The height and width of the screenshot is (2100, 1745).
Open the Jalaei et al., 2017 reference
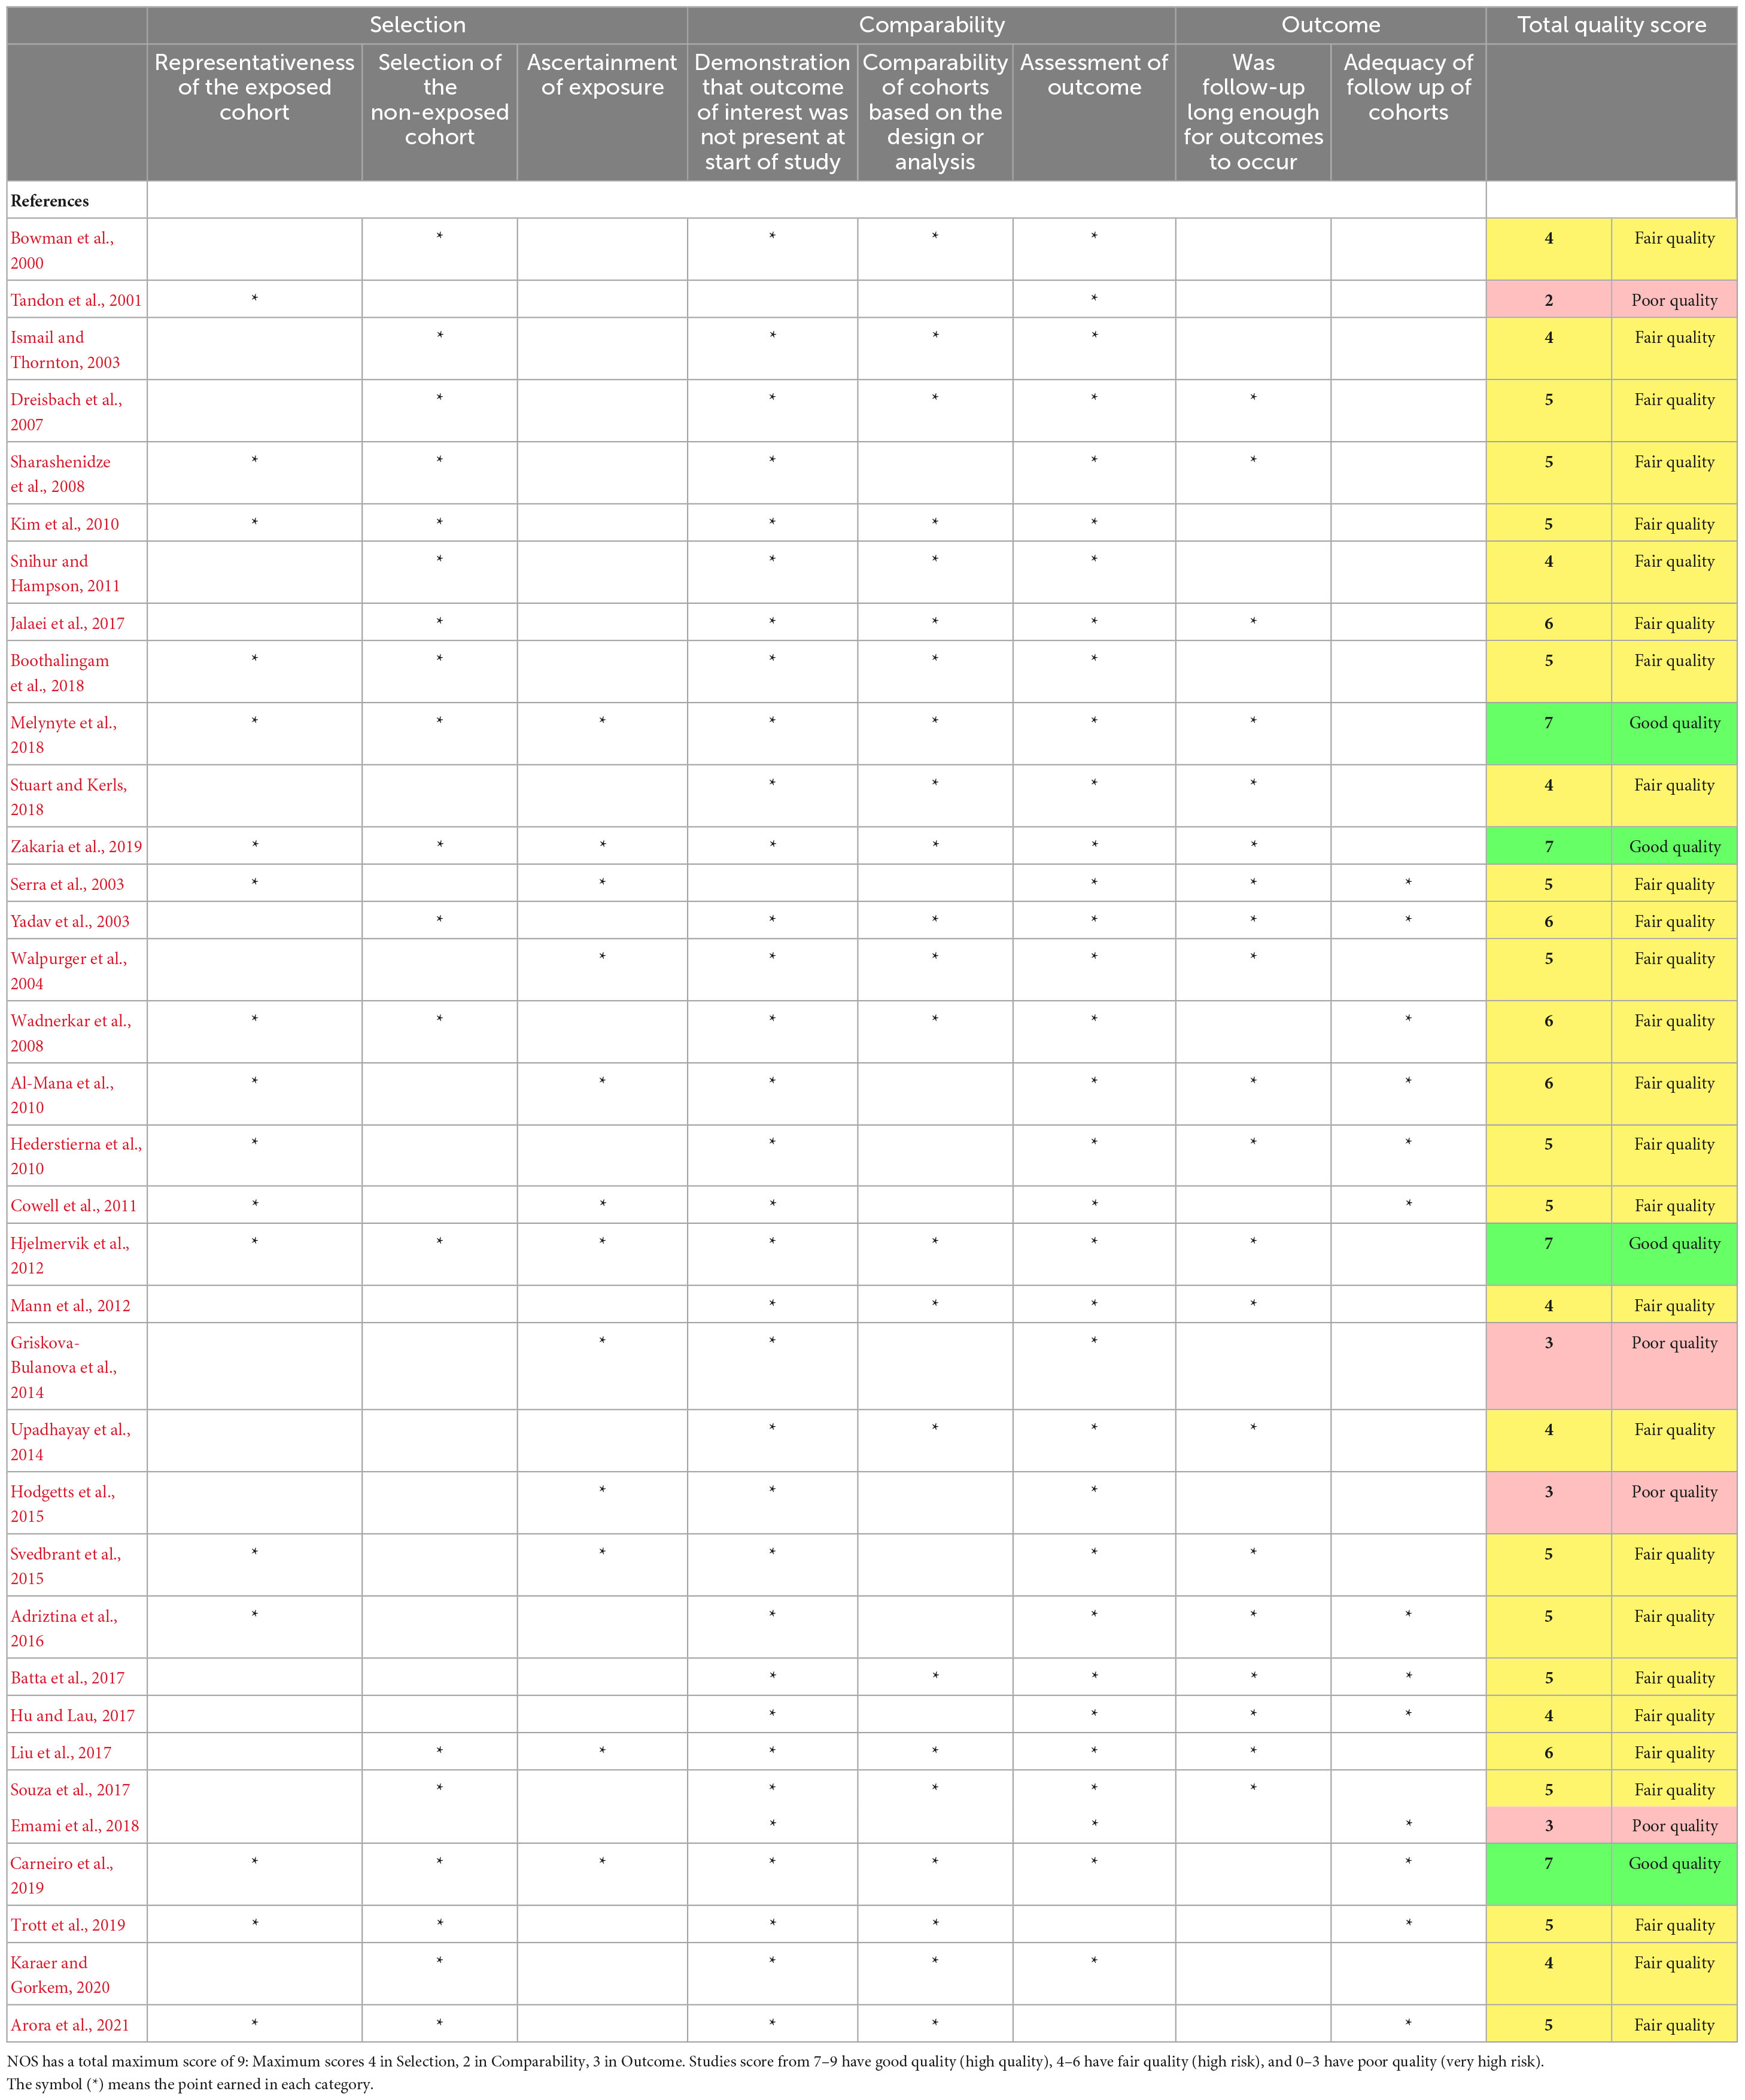68,623
